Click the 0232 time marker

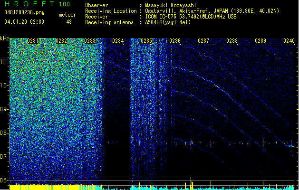pyautogui.click(x=61, y=41)
